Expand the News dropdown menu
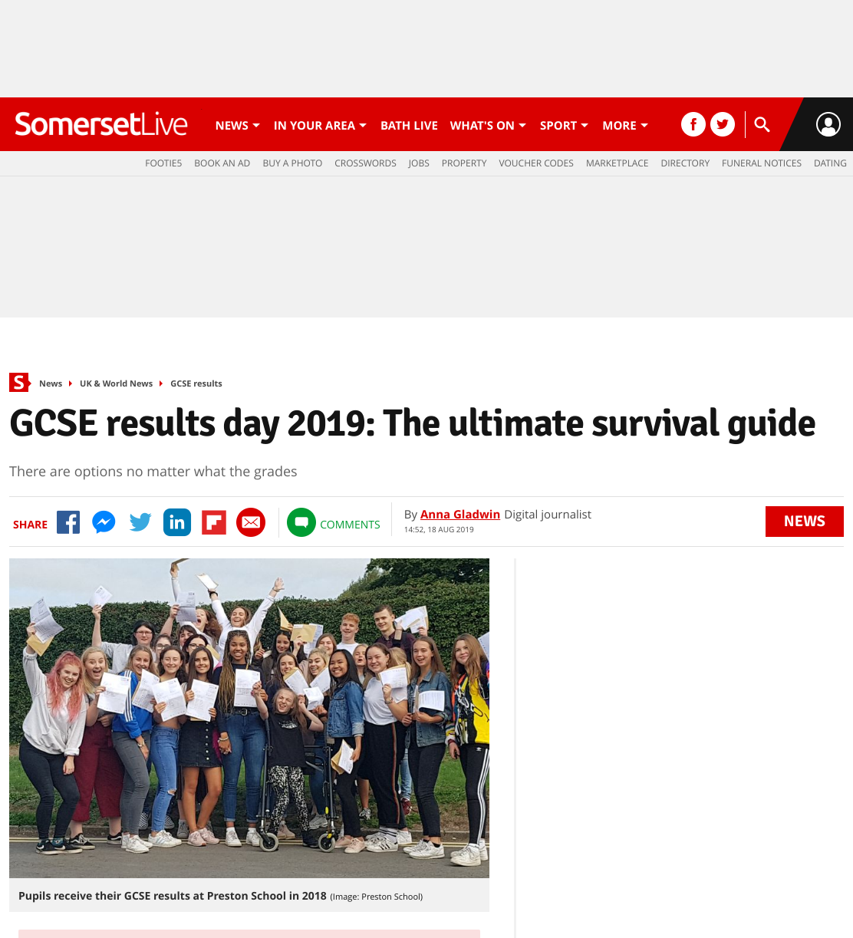The image size is (853, 938). coord(238,125)
